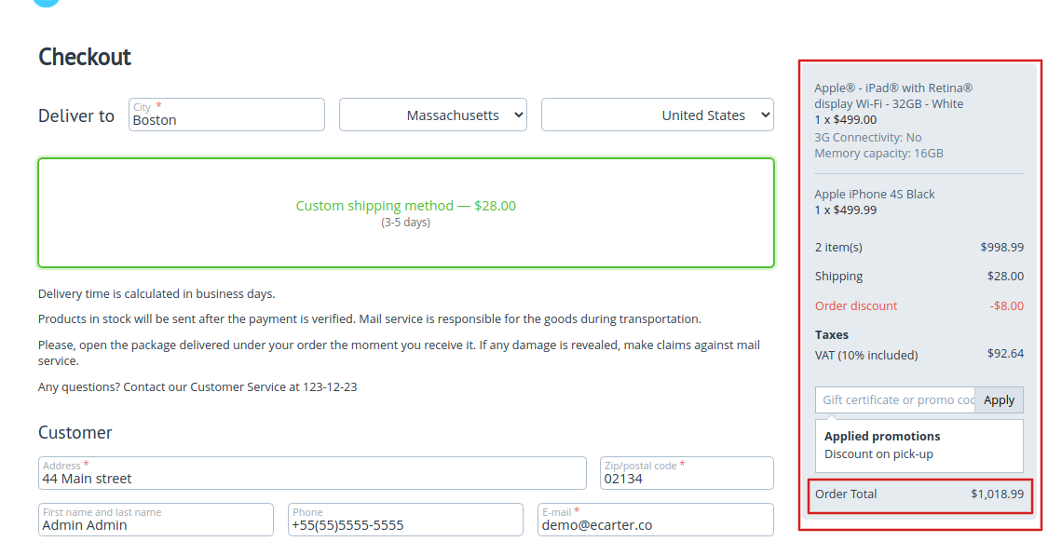Open the United States country dropdown
The width and height of the screenshot is (1048, 555).
(658, 115)
